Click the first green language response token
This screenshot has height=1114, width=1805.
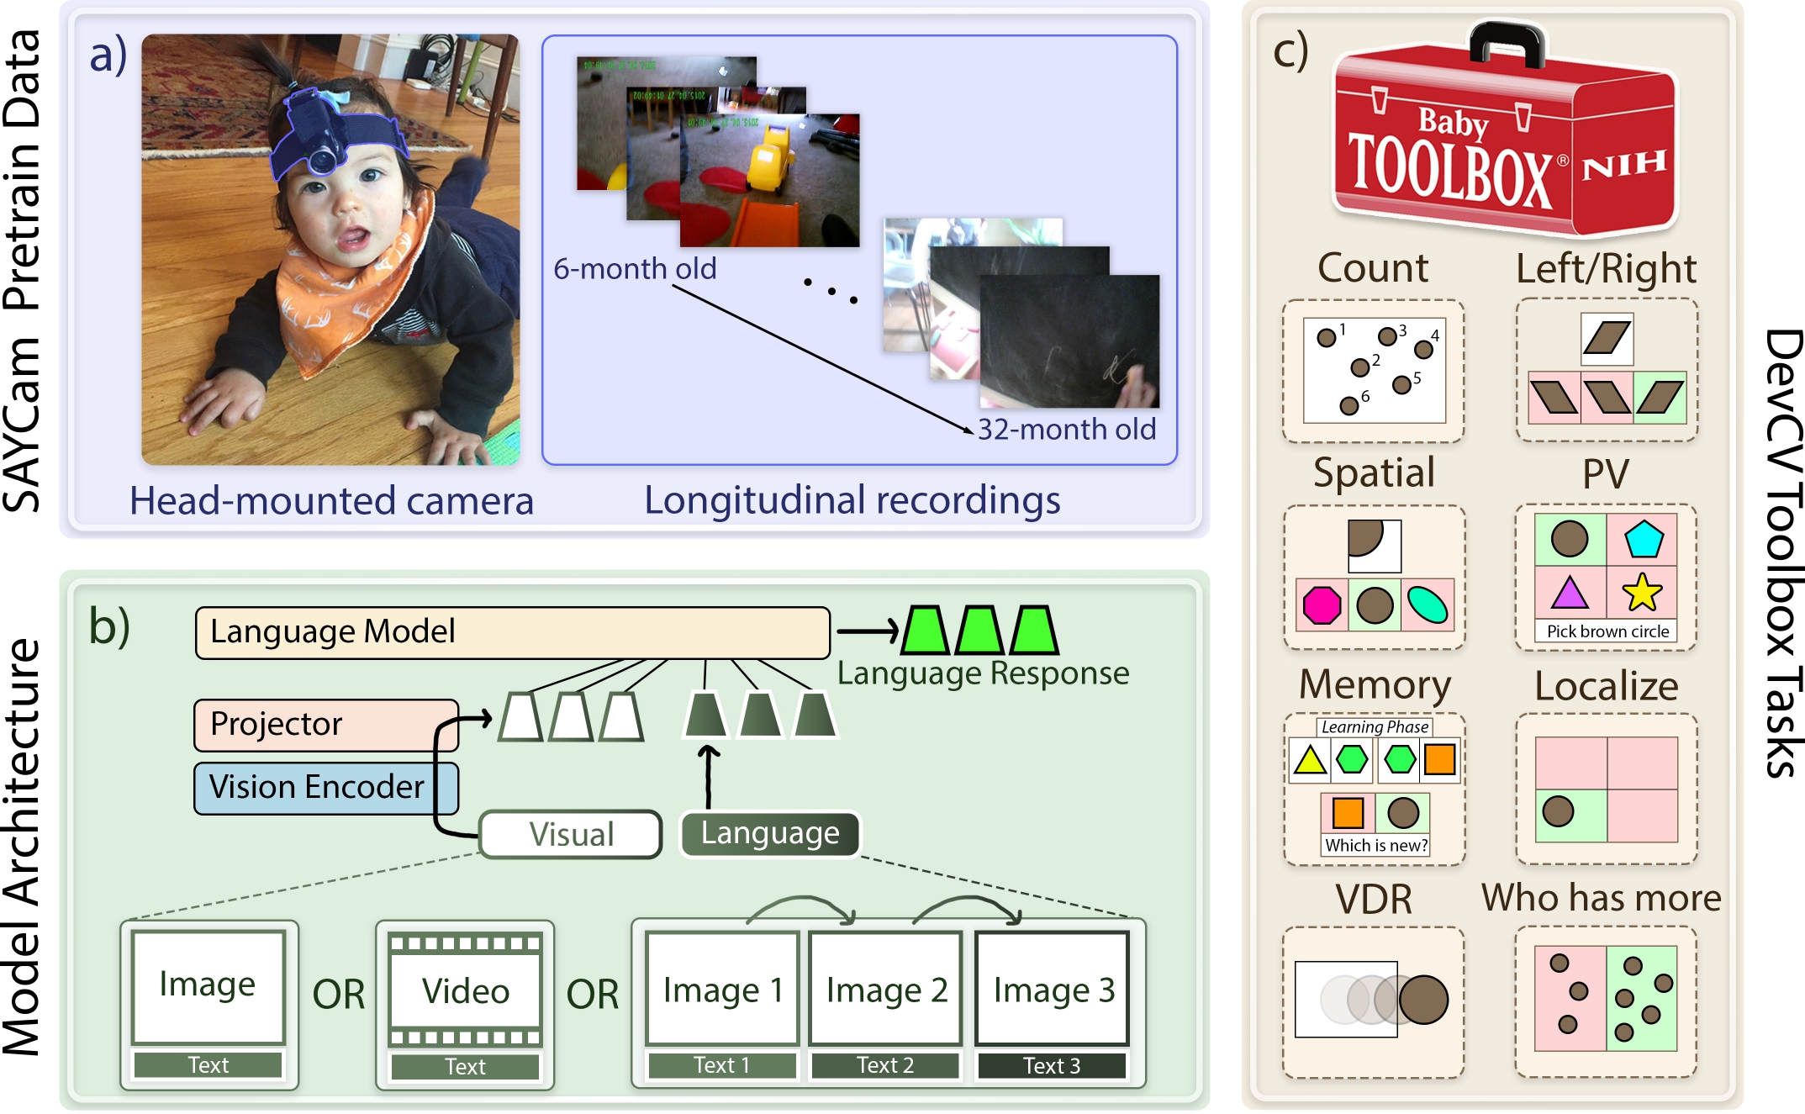click(925, 631)
